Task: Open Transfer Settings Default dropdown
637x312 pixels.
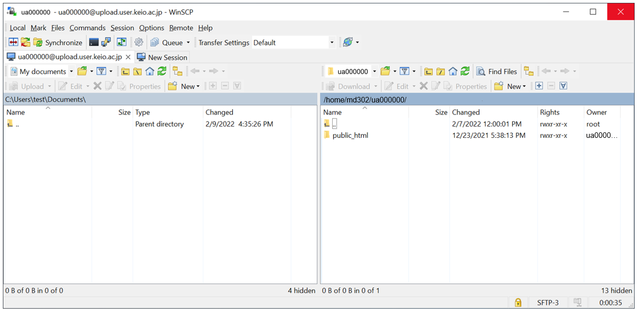Action: point(332,43)
